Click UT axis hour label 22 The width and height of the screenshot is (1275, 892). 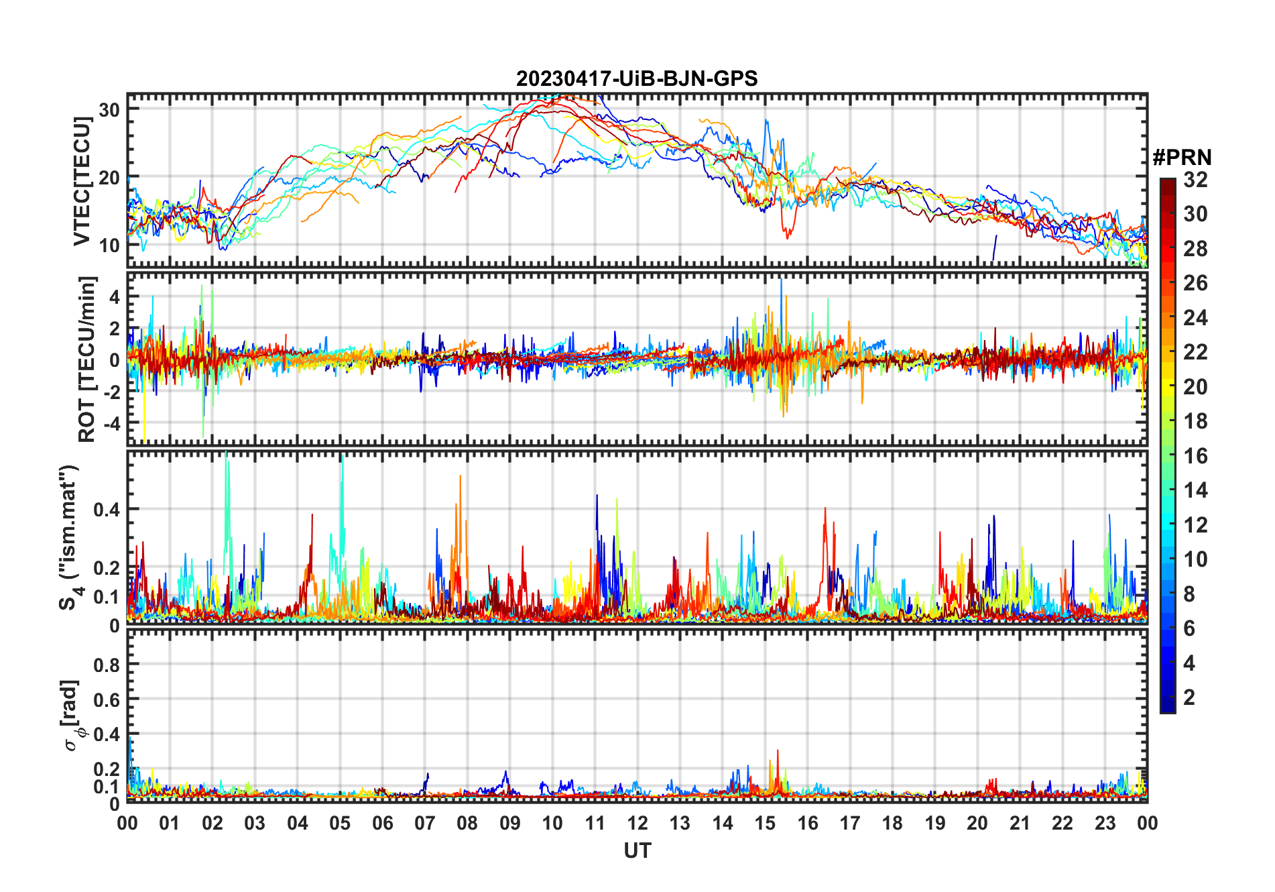coord(1062,823)
